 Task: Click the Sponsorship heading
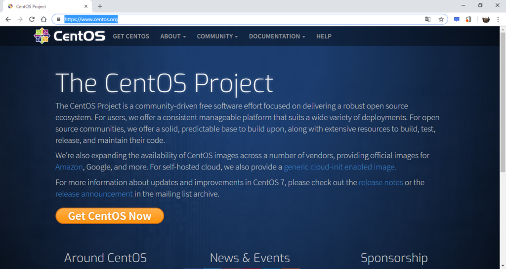[394, 258]
